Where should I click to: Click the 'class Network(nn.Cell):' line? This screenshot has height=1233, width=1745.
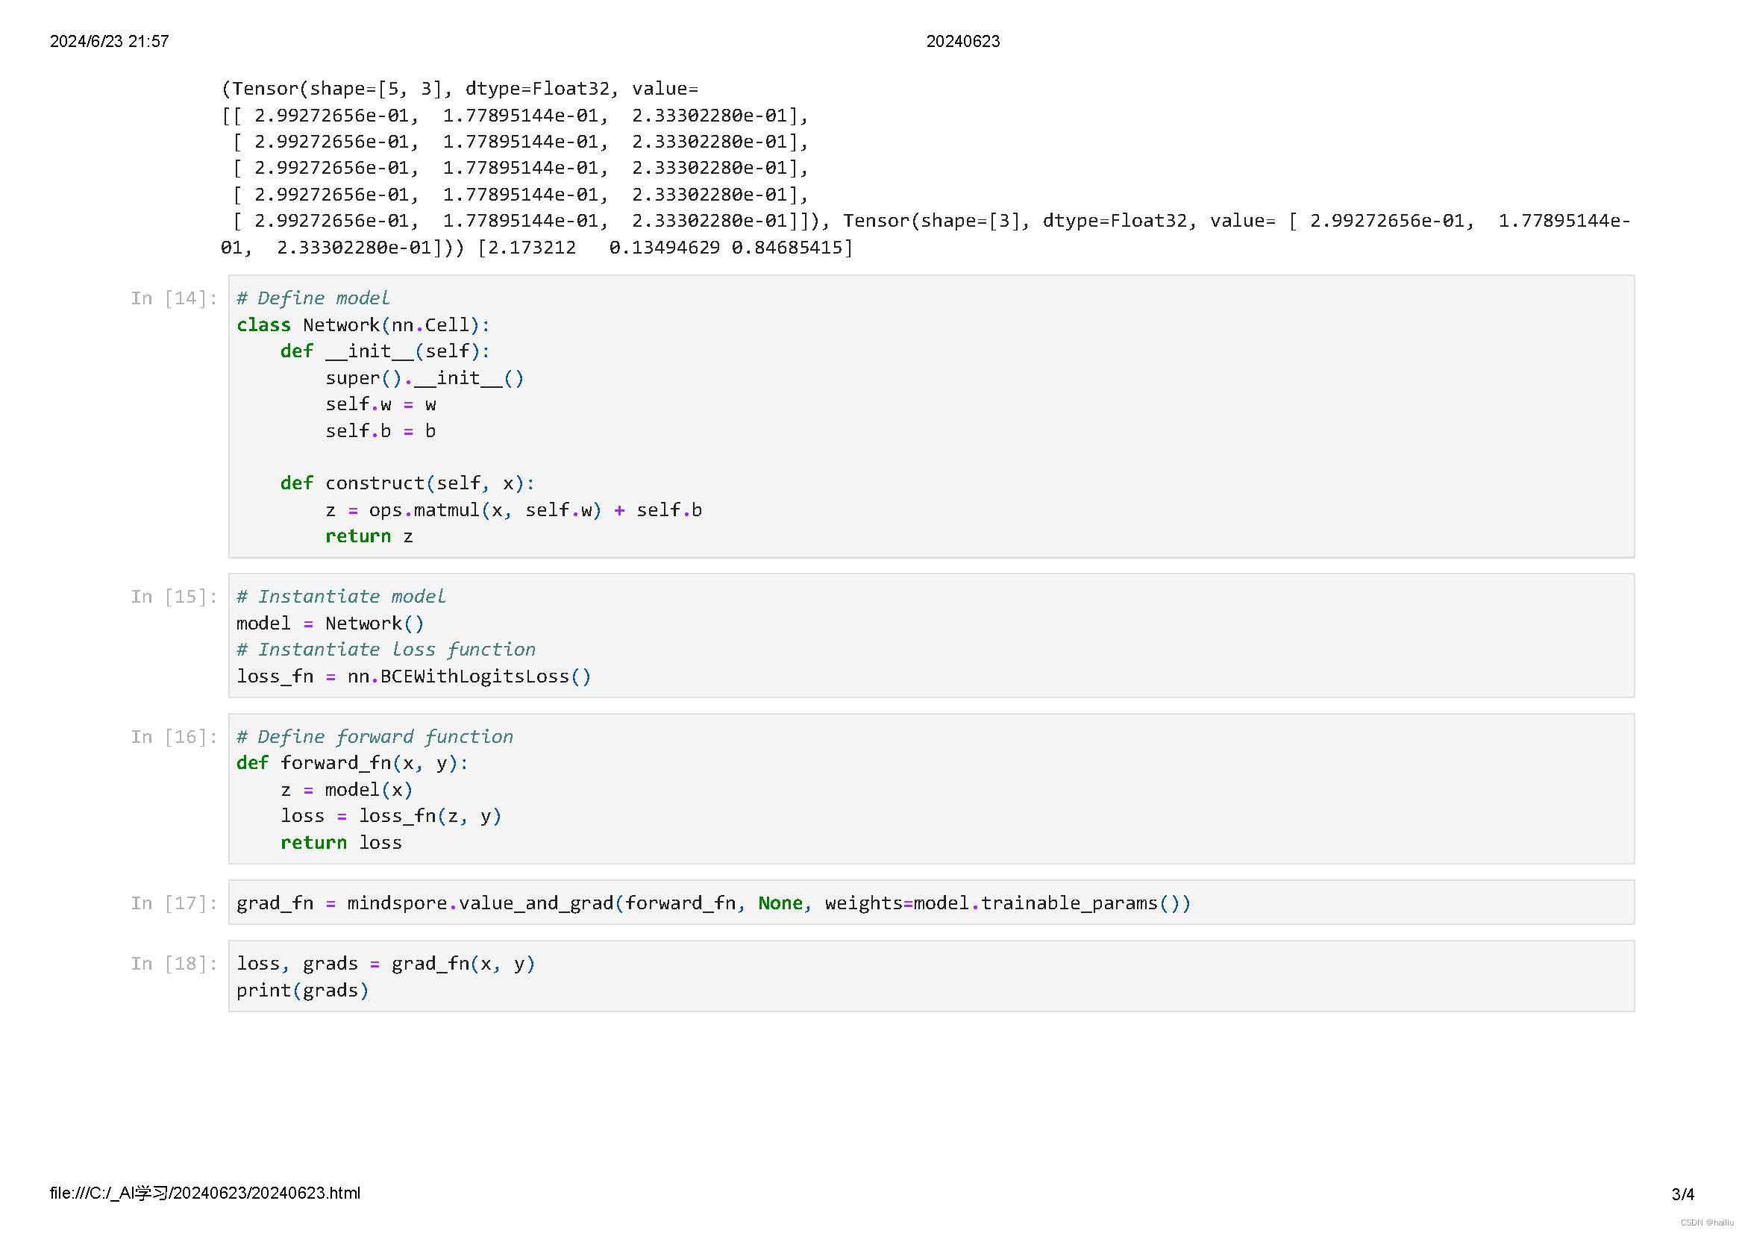point(363,325)
